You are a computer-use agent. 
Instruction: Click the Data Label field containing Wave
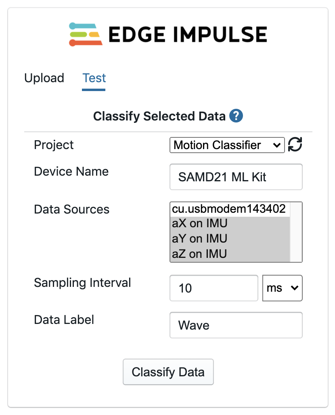[236, 325]
